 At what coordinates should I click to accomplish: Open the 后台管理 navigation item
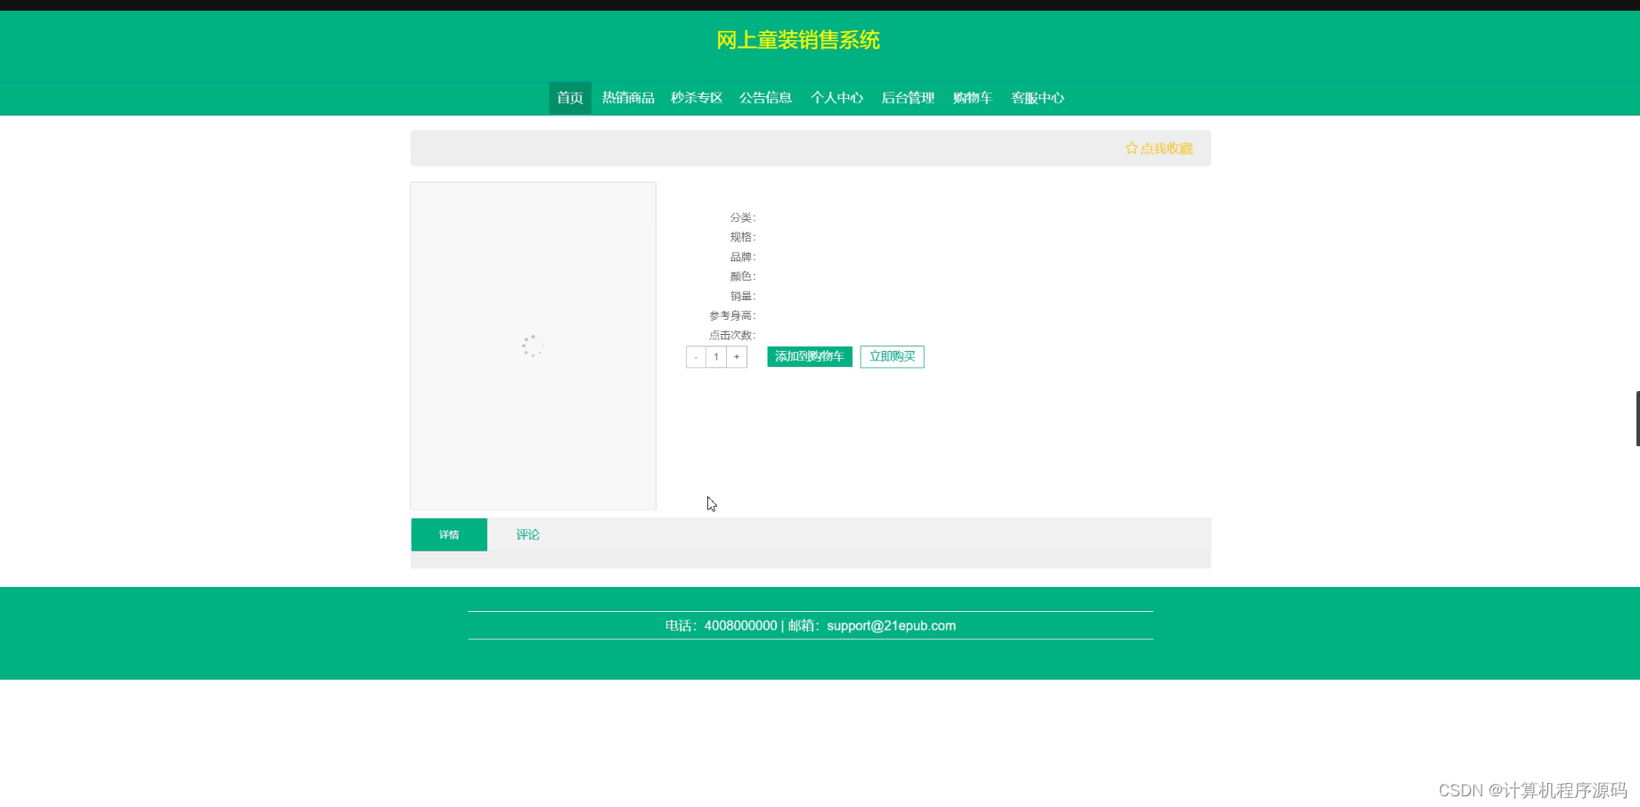click(x=907, y=98)
